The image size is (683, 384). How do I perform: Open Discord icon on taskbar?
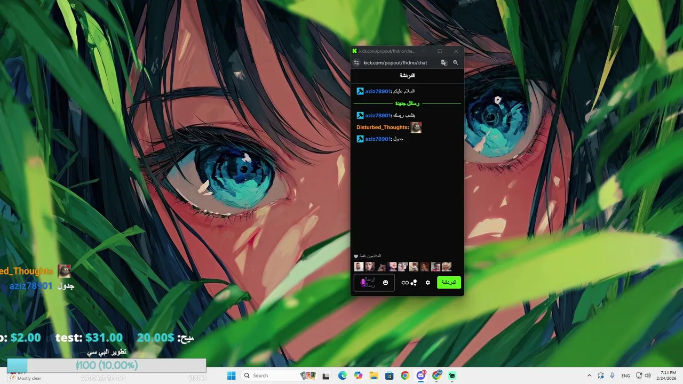click(x=421, y=376)
